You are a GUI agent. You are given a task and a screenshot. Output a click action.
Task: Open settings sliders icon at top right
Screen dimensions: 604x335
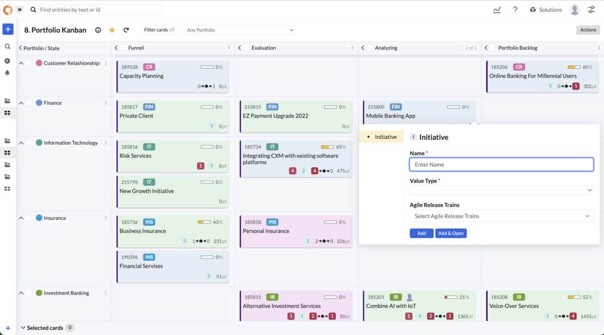click(591, 10)
